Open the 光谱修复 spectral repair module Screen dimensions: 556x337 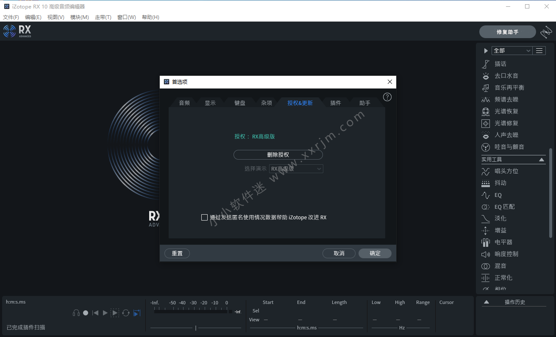coord(506,123)
